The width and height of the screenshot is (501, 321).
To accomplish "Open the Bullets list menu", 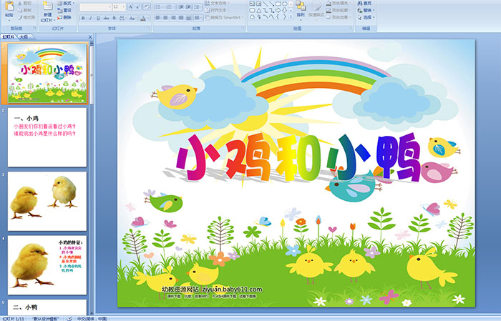I will coord(160,7).
